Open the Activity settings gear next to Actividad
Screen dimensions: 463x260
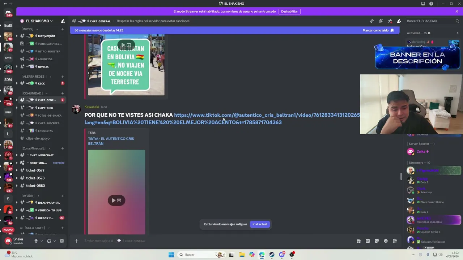429,33
